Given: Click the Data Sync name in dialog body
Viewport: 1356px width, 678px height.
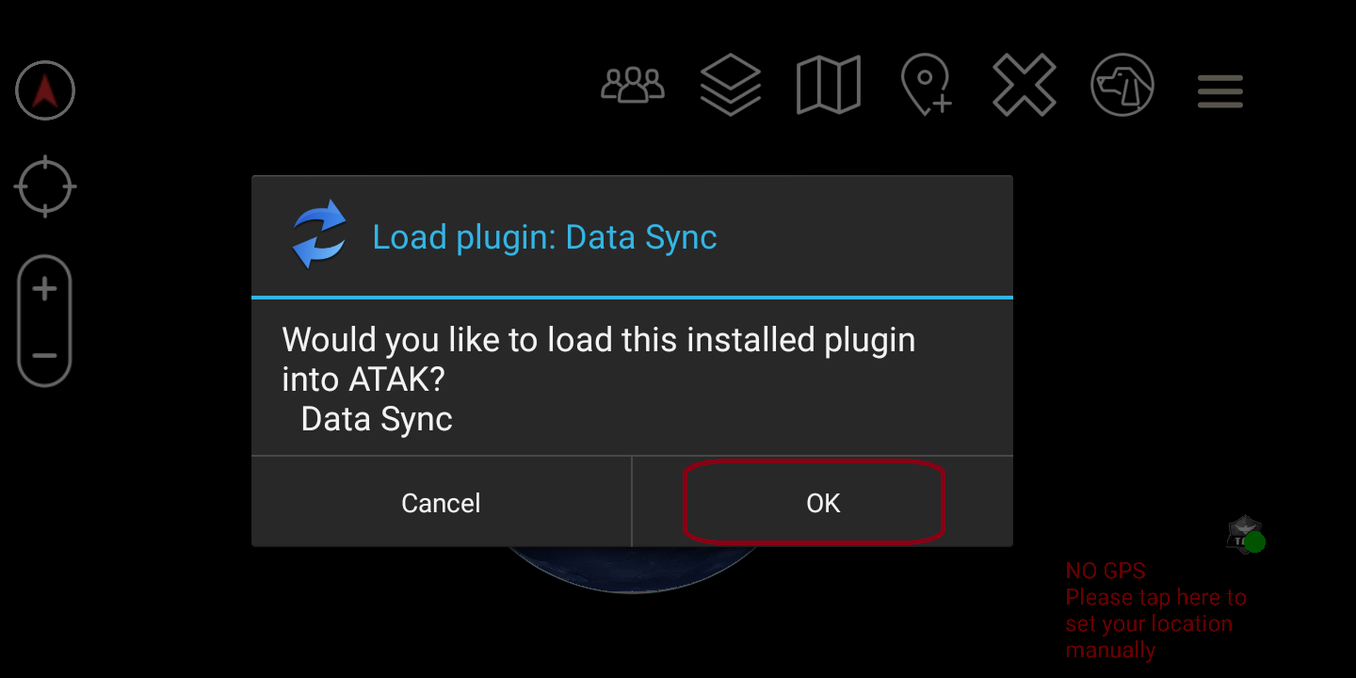Looking at the screenshot, I should pyautogui.click(x=377, y=419).
